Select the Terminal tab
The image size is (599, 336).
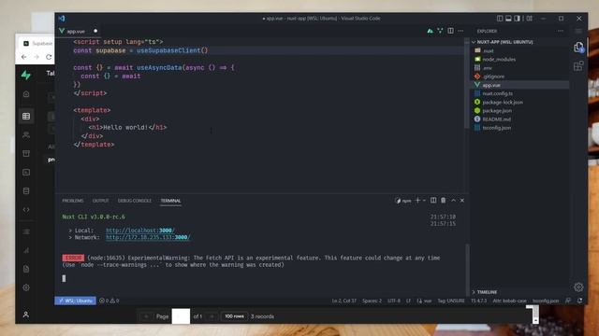click(170, 201)
